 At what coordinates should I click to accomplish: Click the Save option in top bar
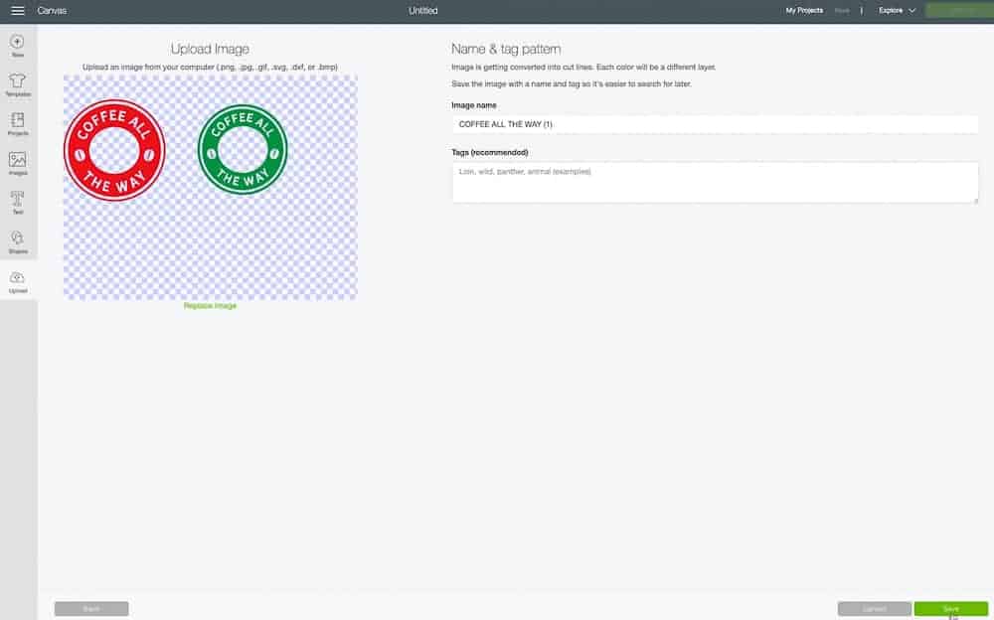pyautogui.click(x=842, y=11)
